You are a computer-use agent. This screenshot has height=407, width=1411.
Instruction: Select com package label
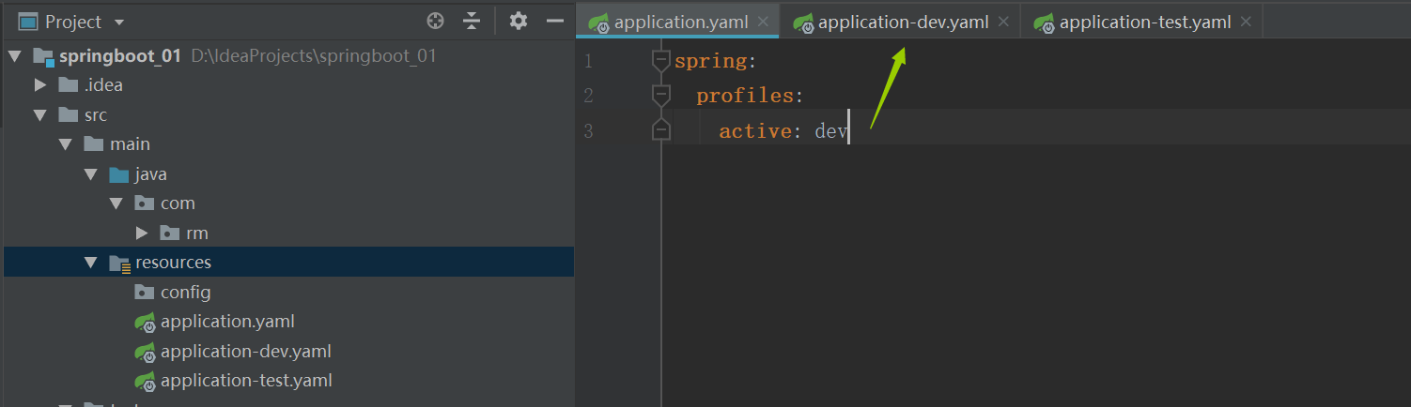(x=178, y=203)
